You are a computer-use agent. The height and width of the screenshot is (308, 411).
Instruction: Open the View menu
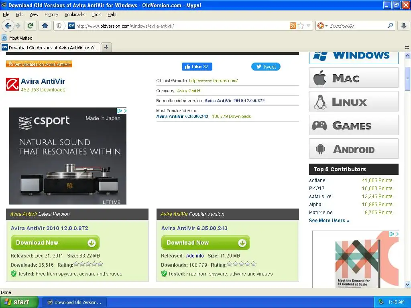pos(34,14)
